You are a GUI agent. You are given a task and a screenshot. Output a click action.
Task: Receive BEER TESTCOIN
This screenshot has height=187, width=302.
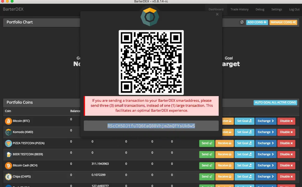pyautogui.click(x=224, y=155)
